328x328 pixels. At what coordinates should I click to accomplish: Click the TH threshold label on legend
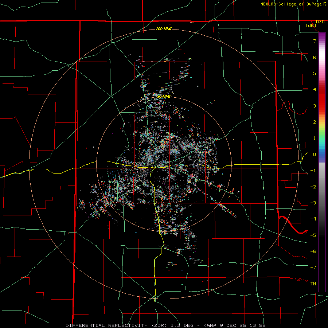[313, 284]
